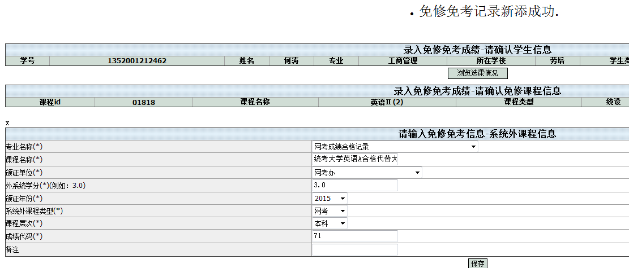The height and width of the screenshot is (268, 629).
Task: Open the 课程层次 dropdown showing 本科
Action: 330,223
